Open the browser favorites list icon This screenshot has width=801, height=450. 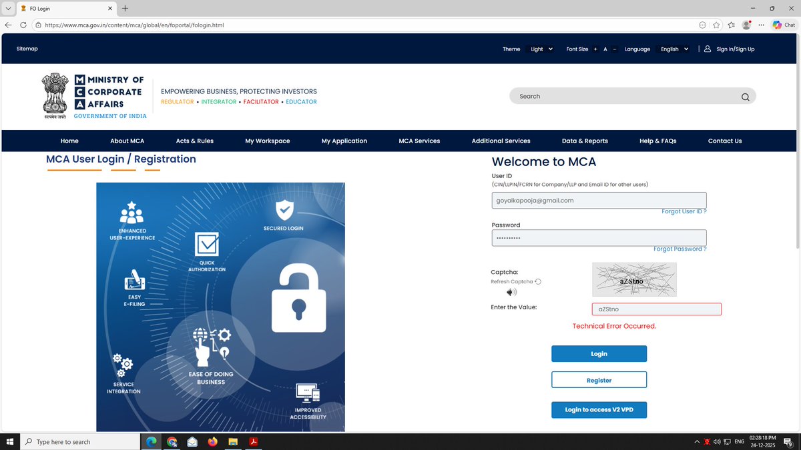click(732, 25)
